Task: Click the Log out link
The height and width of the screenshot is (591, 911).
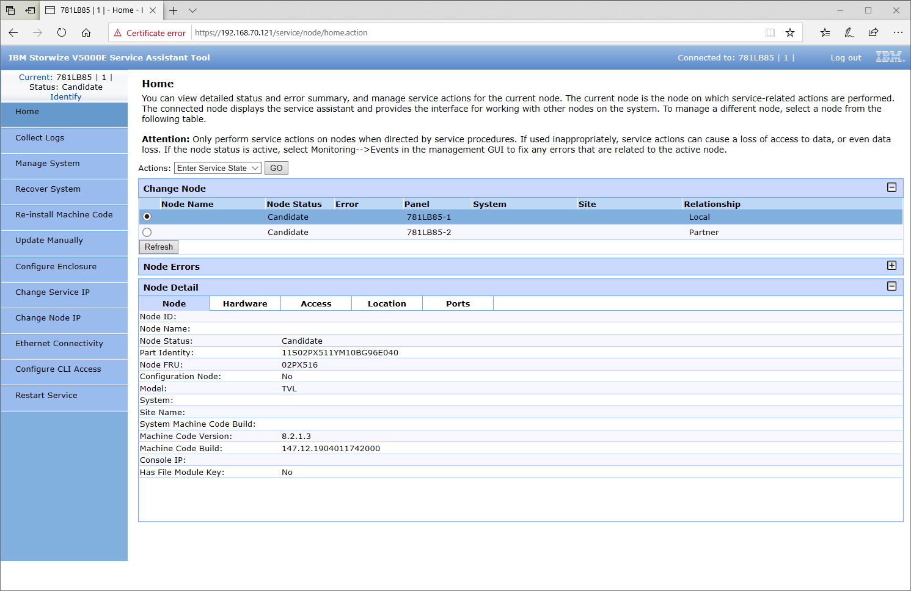Action: 846,57
